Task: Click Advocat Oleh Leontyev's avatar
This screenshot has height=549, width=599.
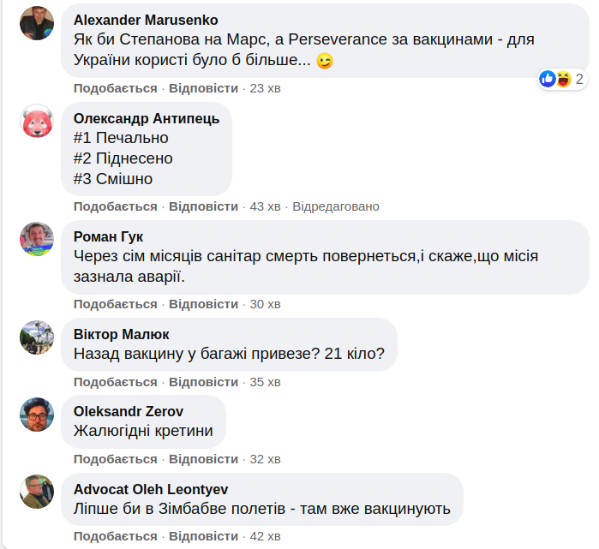Action: 37,492
